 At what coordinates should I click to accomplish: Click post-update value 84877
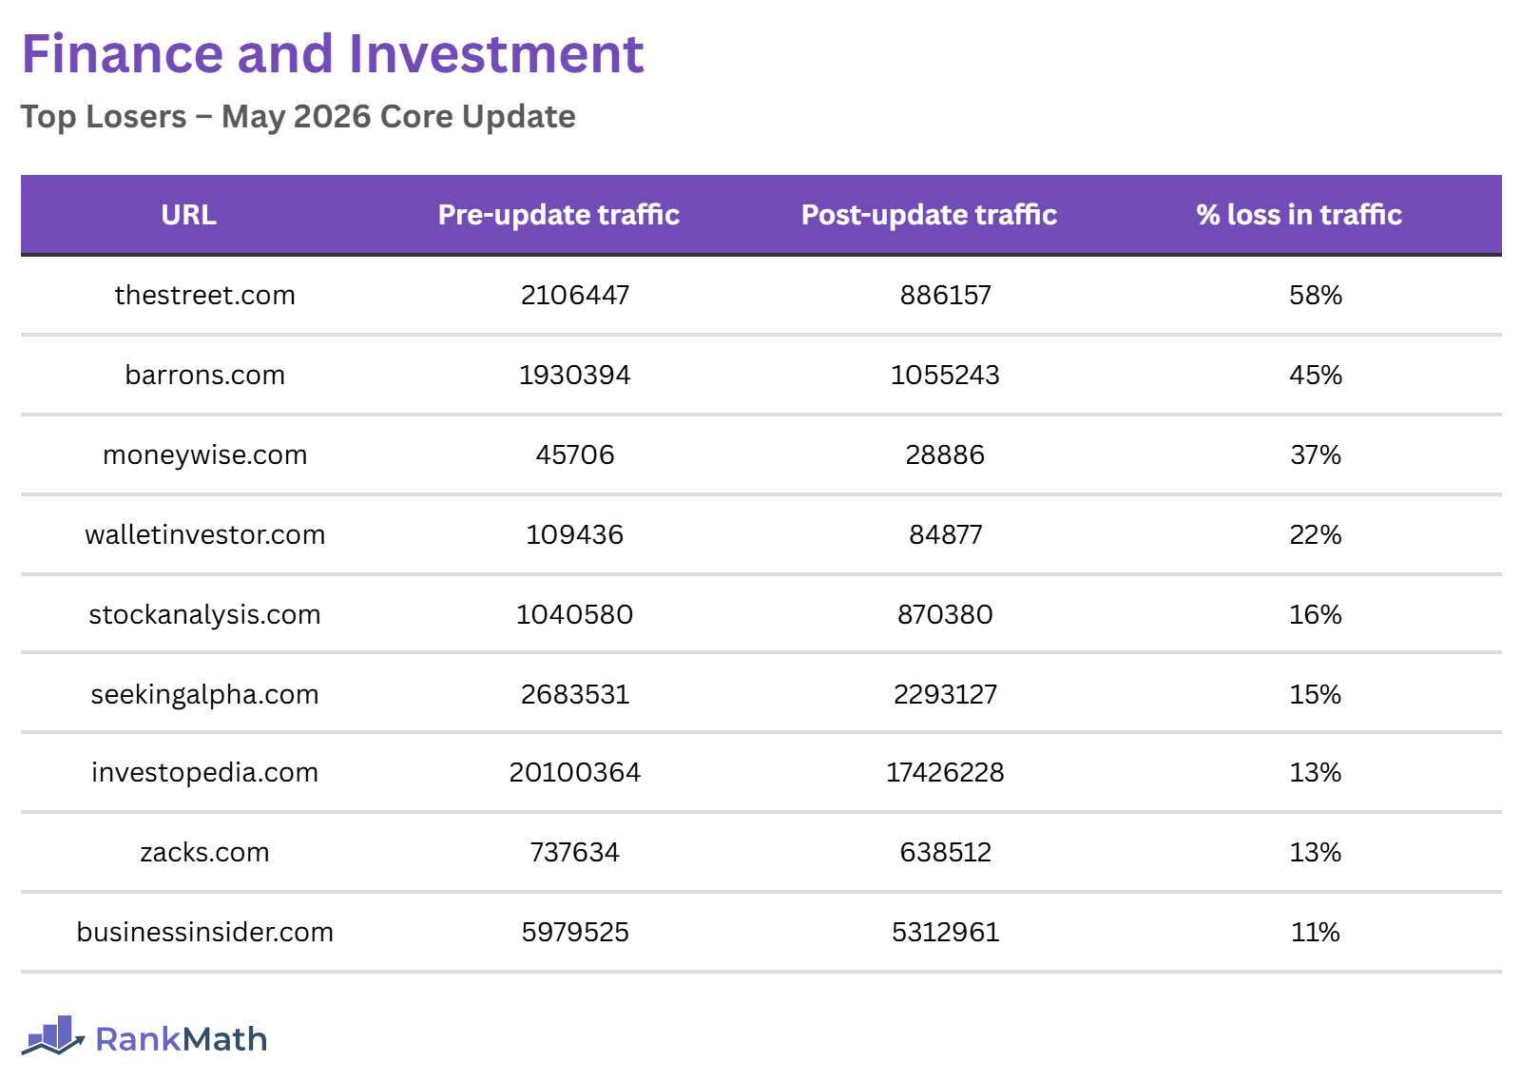(x=946, y=534)
